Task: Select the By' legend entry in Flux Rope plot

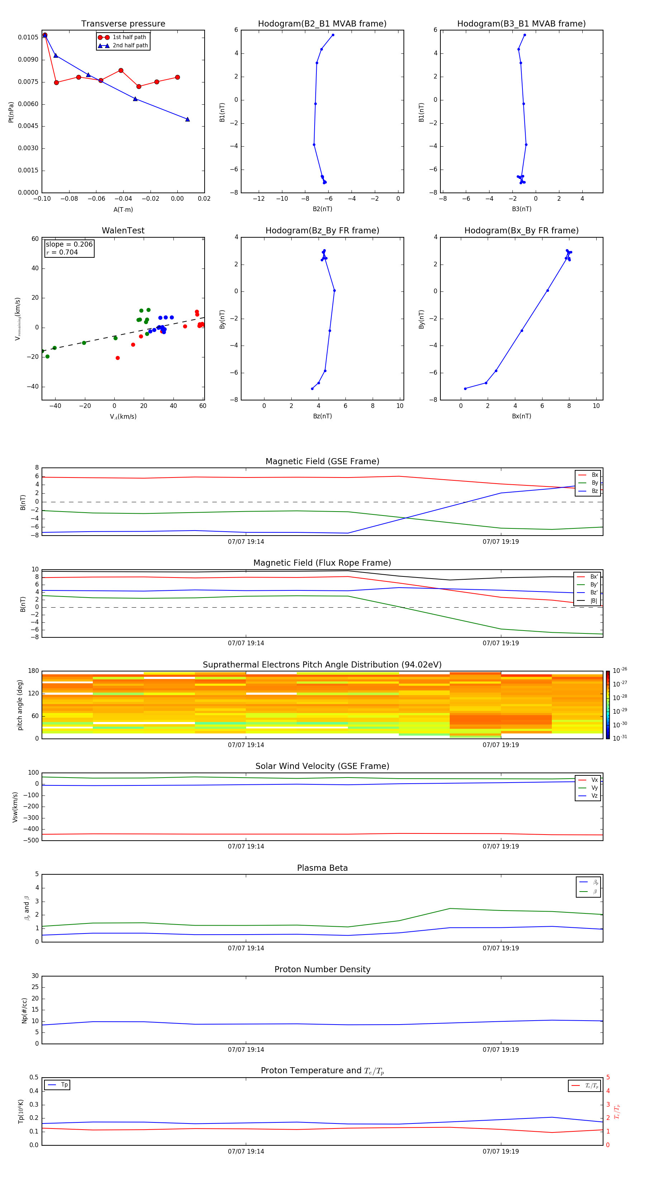Action: [x=588, y=585]
